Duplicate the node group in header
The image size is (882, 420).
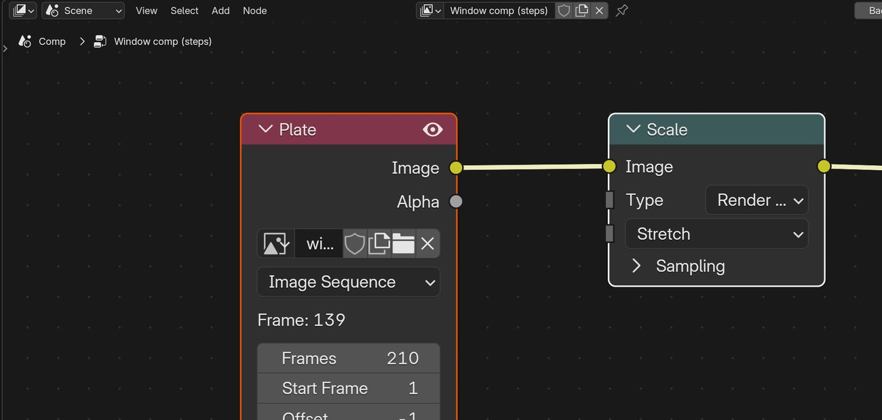click(x=581, y=10)
